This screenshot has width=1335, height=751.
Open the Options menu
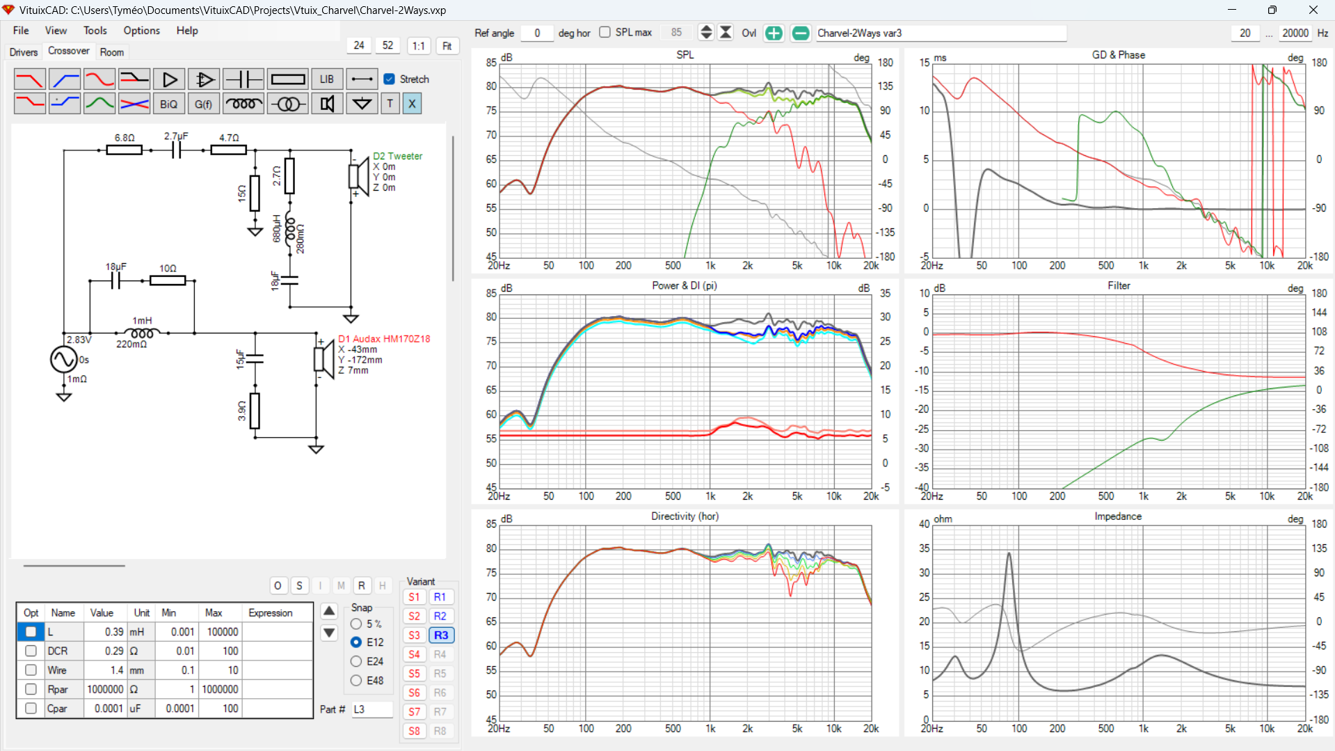(142, 31)
